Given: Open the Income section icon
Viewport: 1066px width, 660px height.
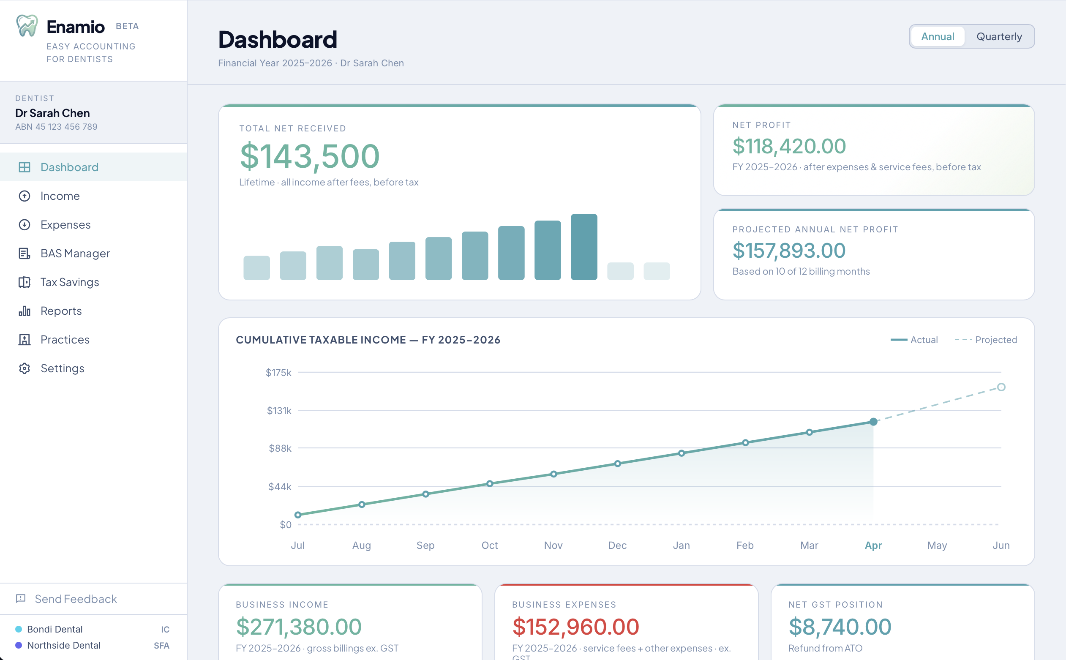Looking at the screenshot, I should tap(25, 196).
